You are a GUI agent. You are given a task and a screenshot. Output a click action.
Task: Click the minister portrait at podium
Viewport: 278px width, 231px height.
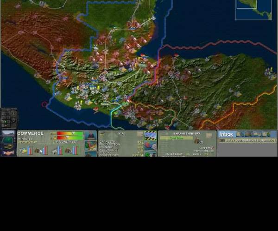click(x=91, y=135)
